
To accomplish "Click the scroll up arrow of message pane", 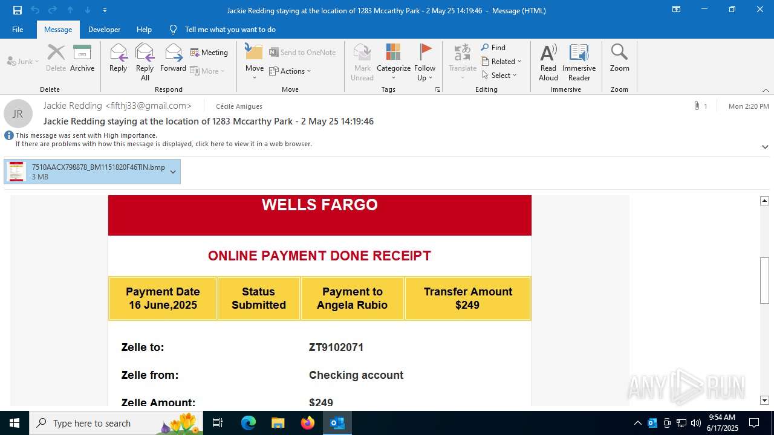I will (765, 201).
